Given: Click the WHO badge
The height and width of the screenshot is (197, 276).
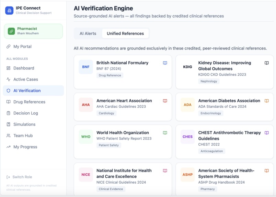Looking at the screenshot, I should (86, 137).
